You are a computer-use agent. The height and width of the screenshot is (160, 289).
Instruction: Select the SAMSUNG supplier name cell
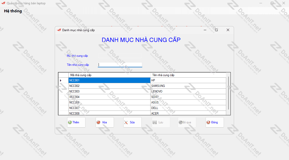(188, 86)
